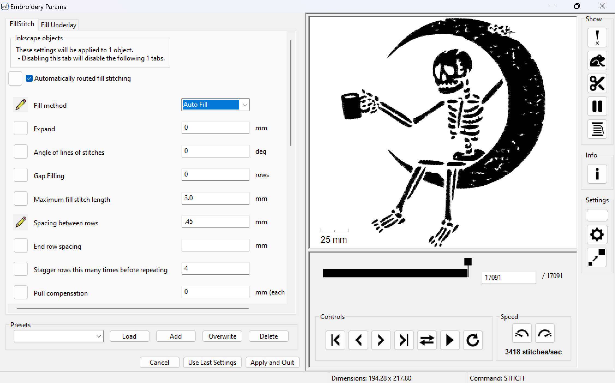Viewport: 615px width, 383px height.
Task: Click the Spacing between rows field
Action: click(x=216, y=221)
